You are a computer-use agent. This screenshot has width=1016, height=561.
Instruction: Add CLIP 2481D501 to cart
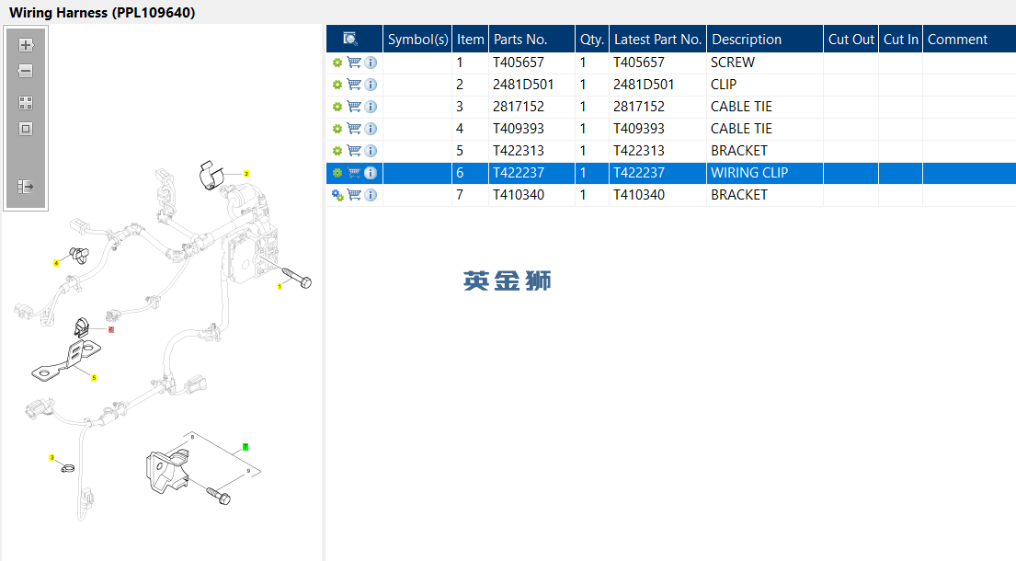coord(354,85)
